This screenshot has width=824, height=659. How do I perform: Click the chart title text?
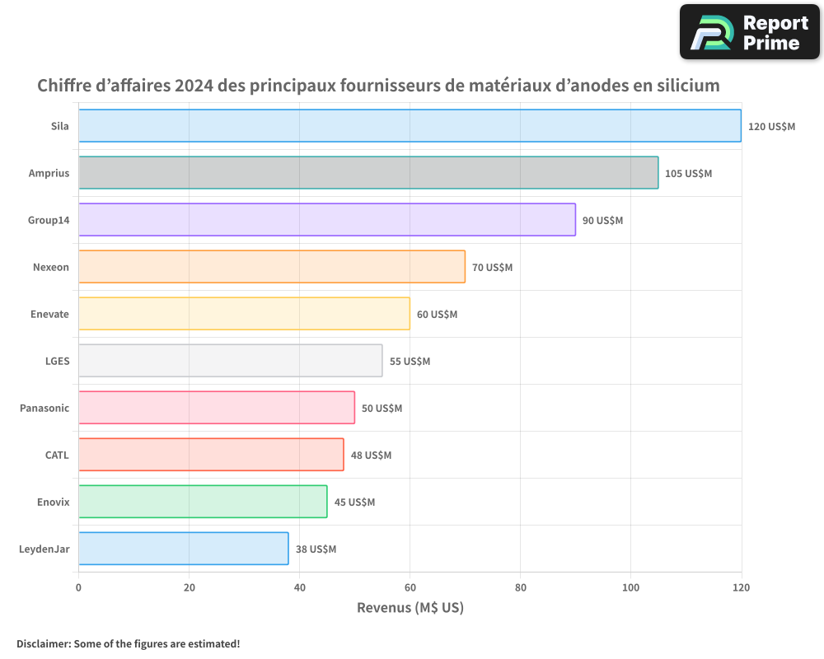pyautogui.click(x=378, y=86)
